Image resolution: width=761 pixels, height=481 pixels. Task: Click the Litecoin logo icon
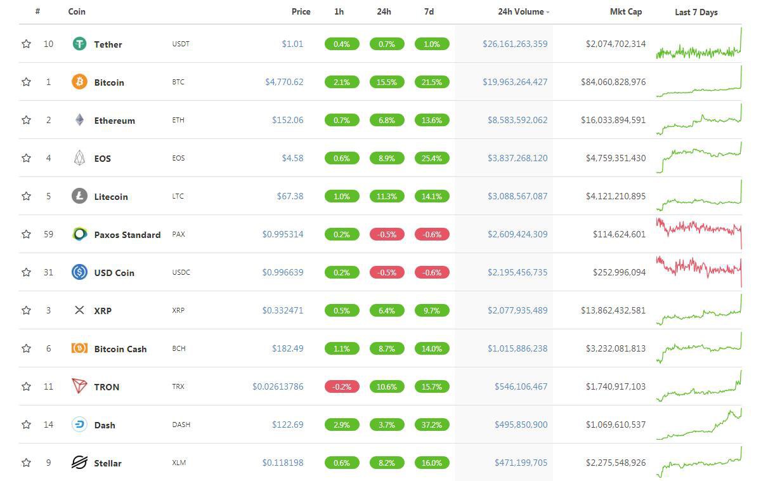(x=79, y=196)
